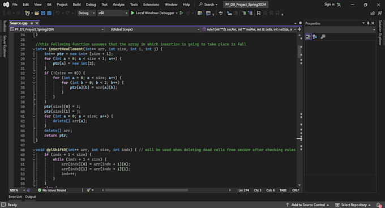Collapse the if block at line 32
Viewport: 385px width, 208px height.
click(x=34, y=73)
